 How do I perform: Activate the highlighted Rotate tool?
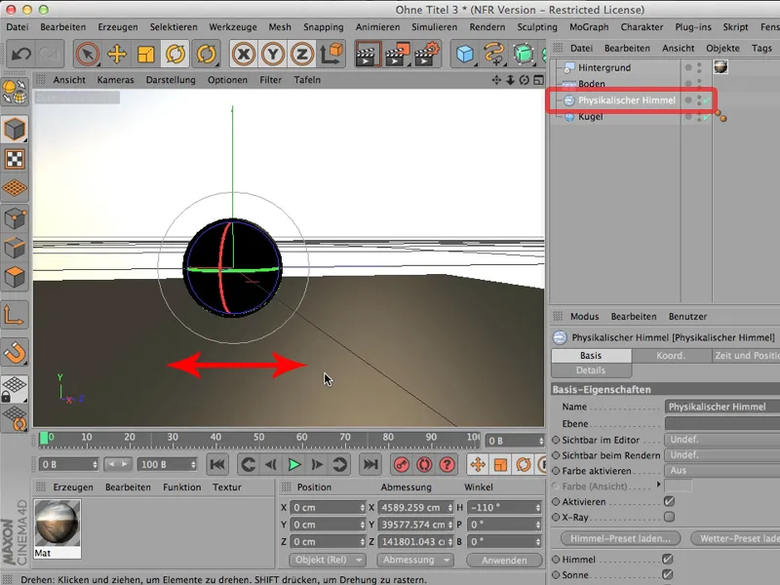point(175,54)
